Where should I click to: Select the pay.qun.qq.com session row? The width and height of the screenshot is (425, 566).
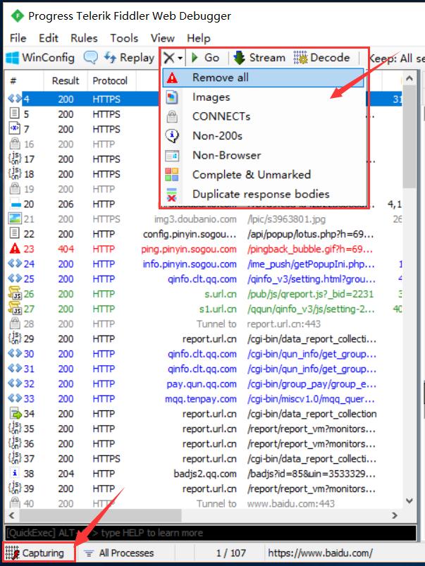click(x=204, y=383)
